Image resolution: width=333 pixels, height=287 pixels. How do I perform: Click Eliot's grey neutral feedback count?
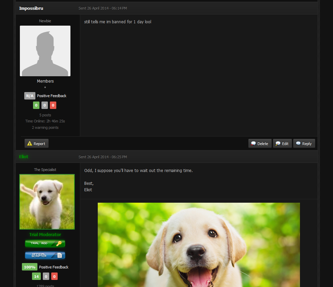coord(46,277)
